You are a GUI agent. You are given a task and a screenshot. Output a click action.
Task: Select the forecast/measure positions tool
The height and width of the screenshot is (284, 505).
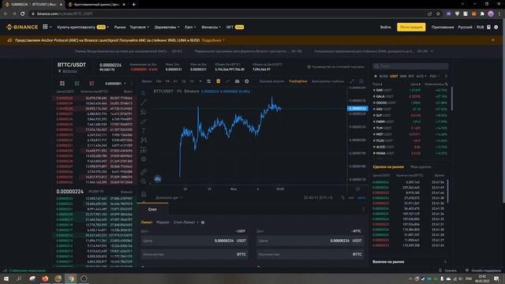pos(144,150)
